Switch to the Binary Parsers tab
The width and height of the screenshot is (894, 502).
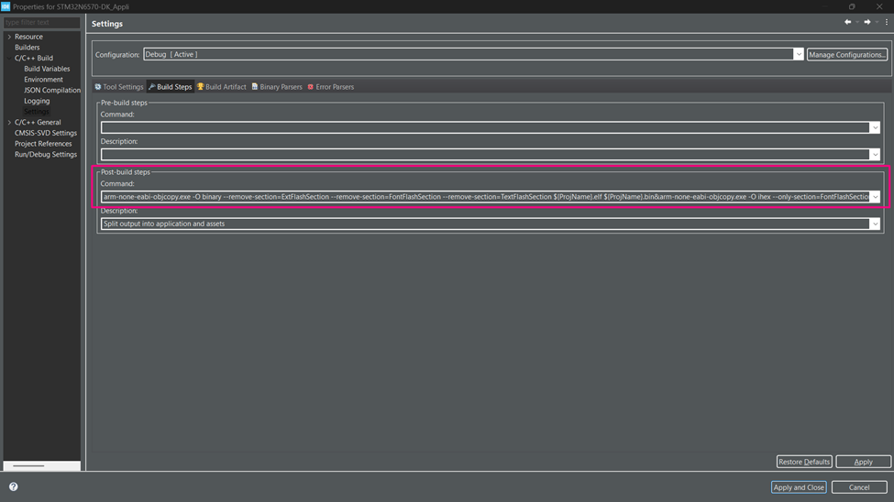(277, 87)
